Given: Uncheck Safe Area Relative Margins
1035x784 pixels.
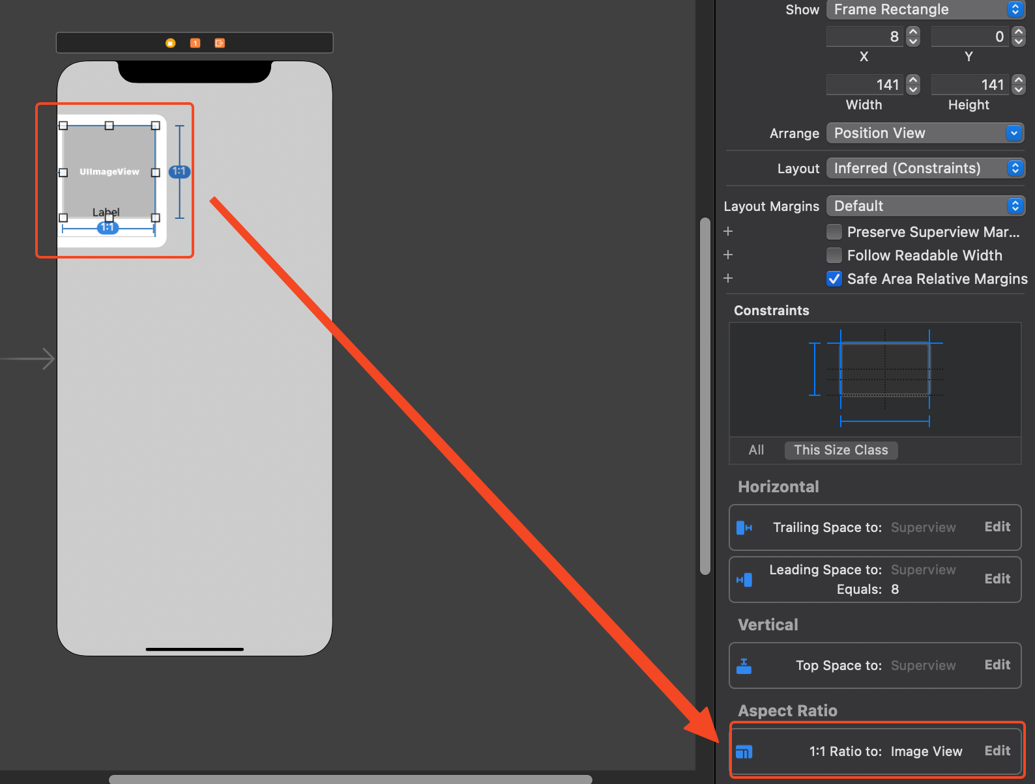Looking at the screenshot, I should pyautogui.click(x=834, y=279).
